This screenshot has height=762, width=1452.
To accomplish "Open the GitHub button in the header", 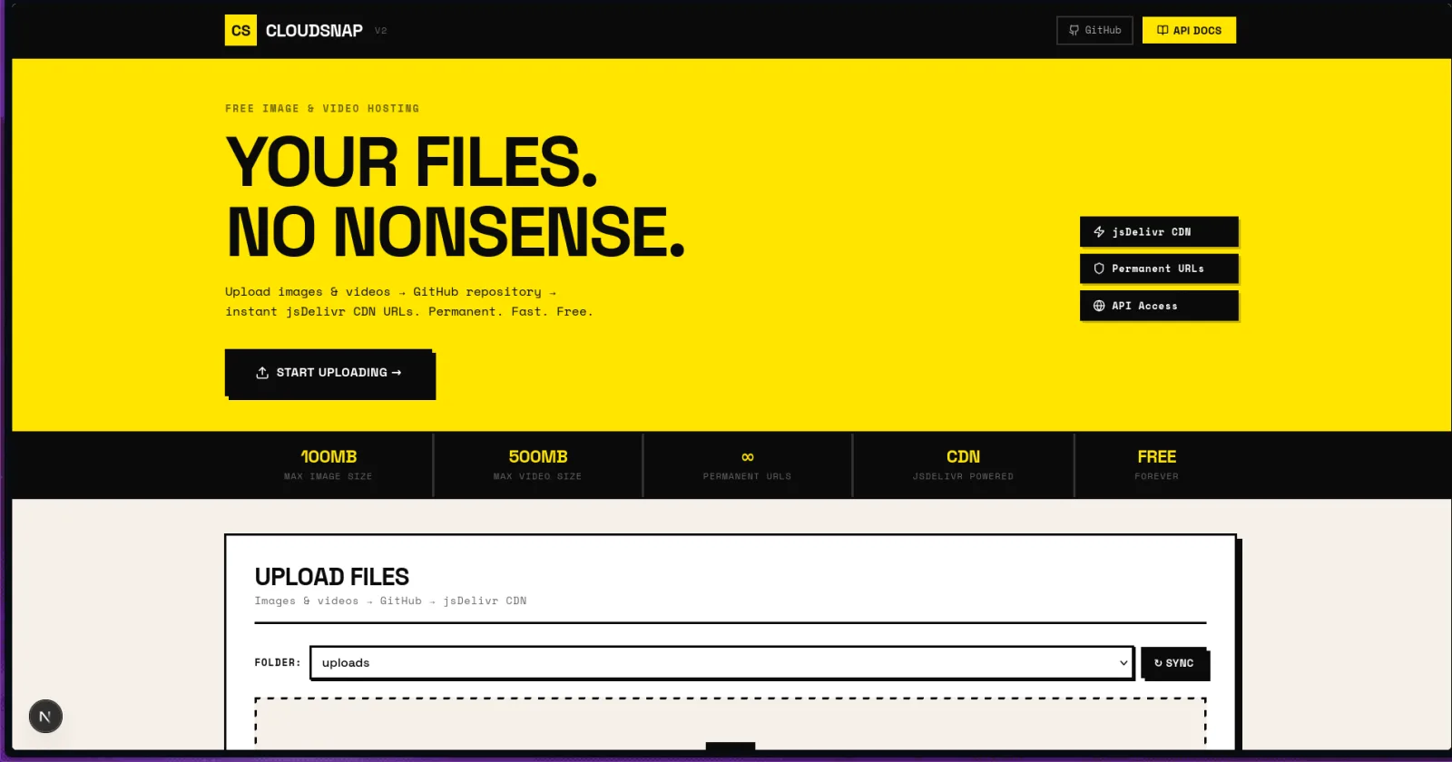I will [x=1094, y=30].
